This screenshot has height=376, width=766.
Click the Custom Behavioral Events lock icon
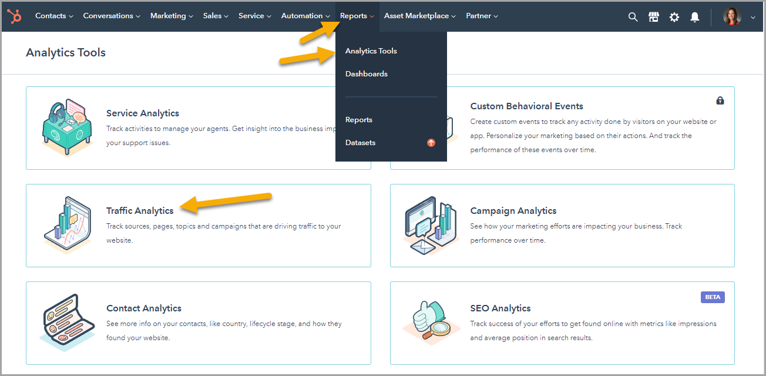click(x=720, y=100)
